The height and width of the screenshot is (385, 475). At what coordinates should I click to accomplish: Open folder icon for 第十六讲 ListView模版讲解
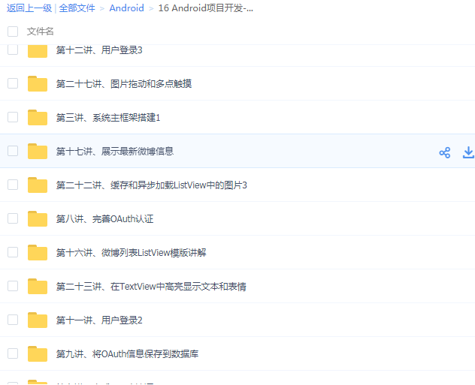point(38,252)
